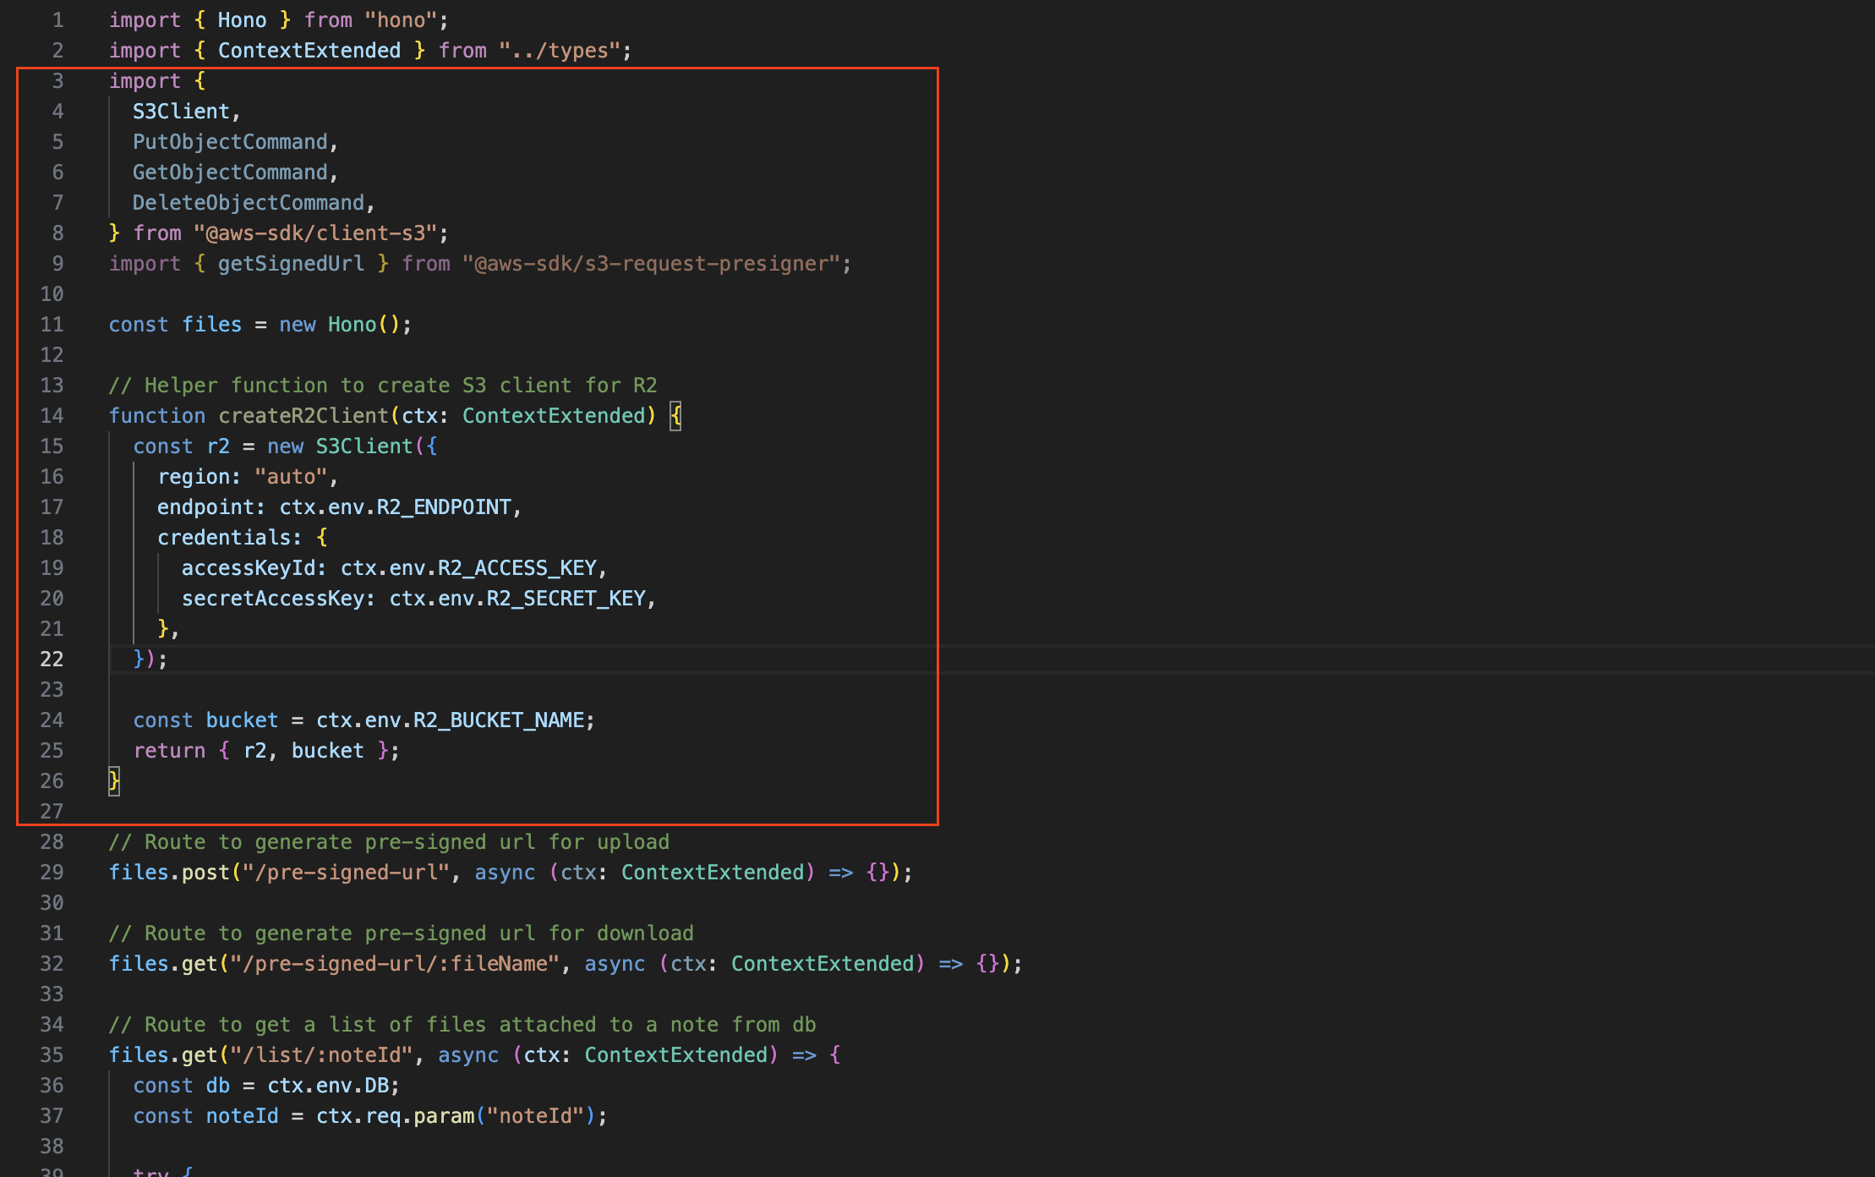
Task: Click the R2_ENDPOINT property on line 17
Action: pyautogui.click(x=444, y=507)
